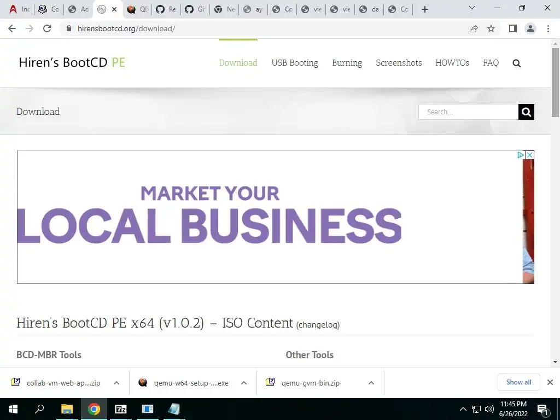Click the site header search magnifier
Viewport: 560px width, 420px height.
pos(516,63)
